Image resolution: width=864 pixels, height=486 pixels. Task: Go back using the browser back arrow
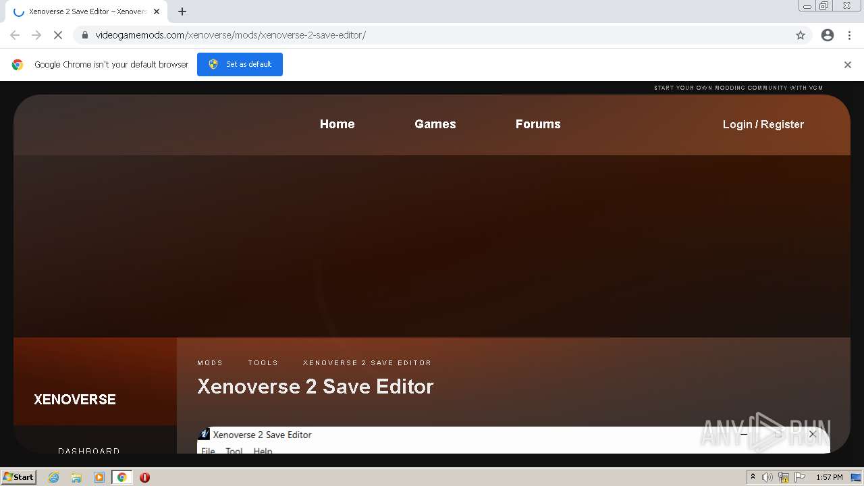point(15,35)
